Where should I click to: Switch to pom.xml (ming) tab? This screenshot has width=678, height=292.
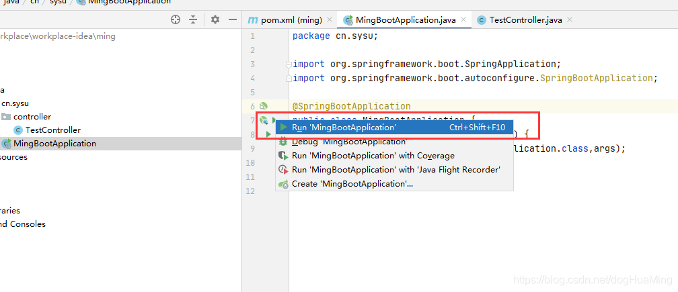285,20
